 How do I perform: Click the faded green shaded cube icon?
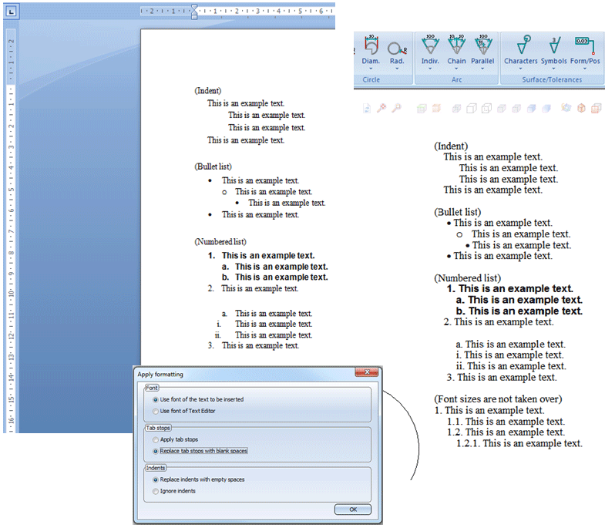point(422,109)
